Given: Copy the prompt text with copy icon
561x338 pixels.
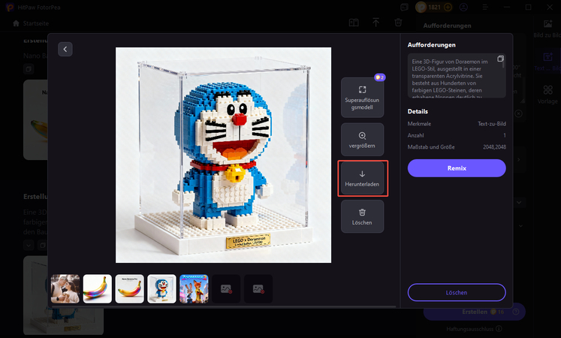Looking at the screenshot, I should (501, 59).
